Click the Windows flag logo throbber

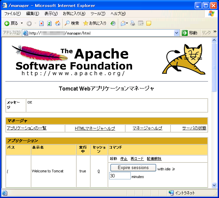tap(211, 14)
